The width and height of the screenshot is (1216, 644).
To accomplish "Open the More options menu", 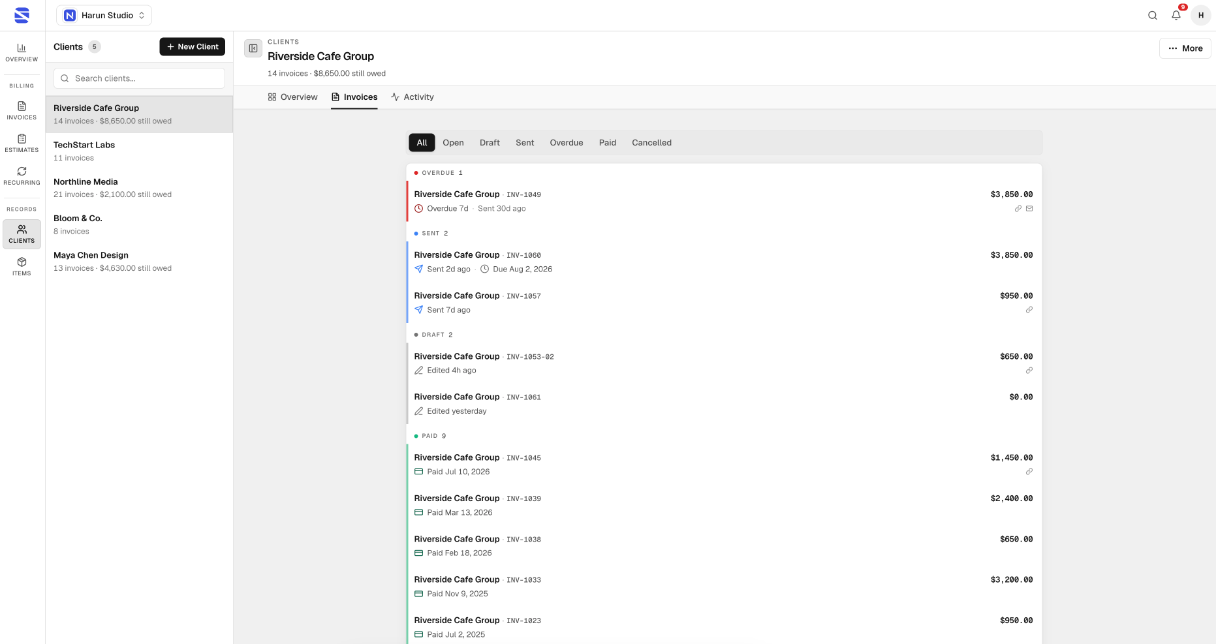I will coord(1185,48).
